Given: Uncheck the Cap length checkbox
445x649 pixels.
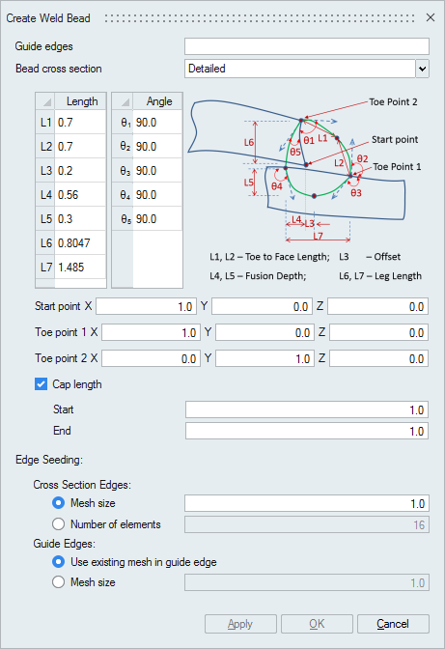Looking at the screenshot, I should pyautogui.click(x=41, y=384).
